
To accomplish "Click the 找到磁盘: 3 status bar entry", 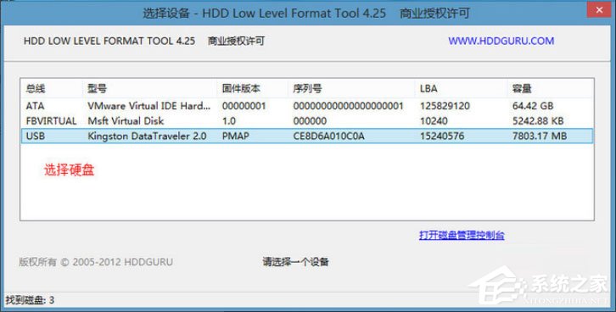I will coord(30,301).
